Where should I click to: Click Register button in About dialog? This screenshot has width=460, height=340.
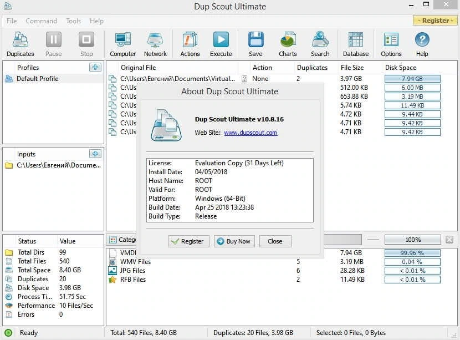tap(188, 241)
